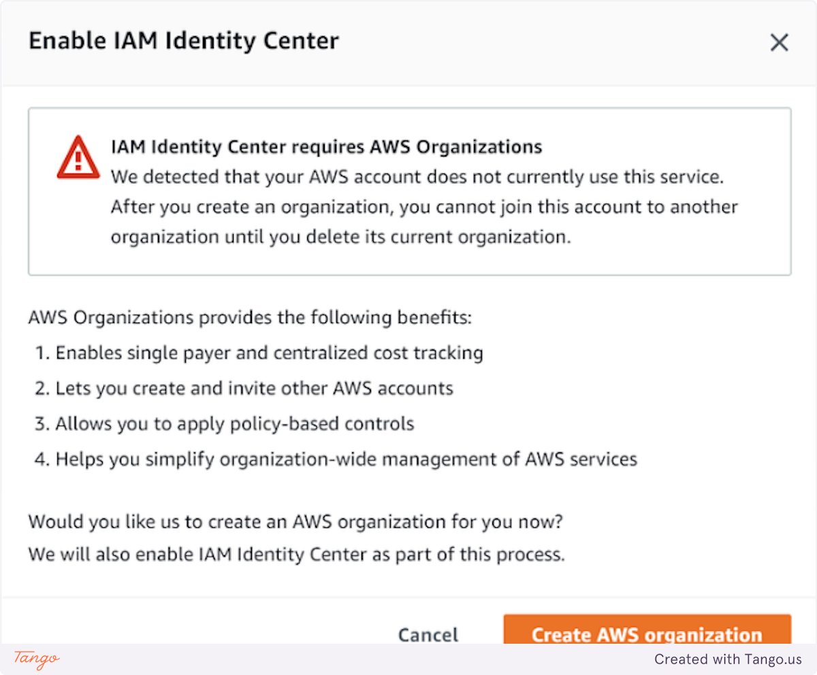The image size is (817, 675).
Task: Click 'IAM Identity Center requires AWS Organizations' heading
Action: [x=326, y=146]
